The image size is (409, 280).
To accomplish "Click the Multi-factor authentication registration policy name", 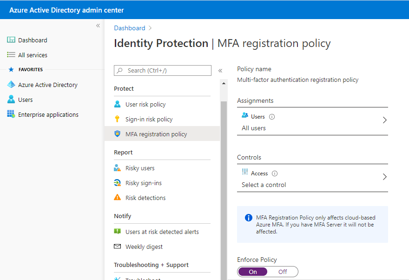I will pos(297,80).
